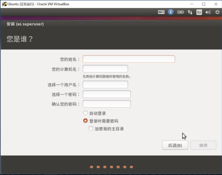Image resolution: width=222 pixels, height=175 pixels.
Task: Click into the 您的计算机名 field
Action: coord(105,69)
